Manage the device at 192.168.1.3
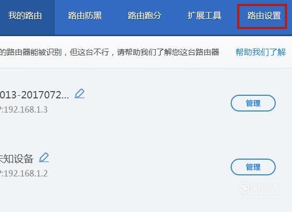Viewport: 292px width, 212px height. pyautogui.click(x=253, y=103)
